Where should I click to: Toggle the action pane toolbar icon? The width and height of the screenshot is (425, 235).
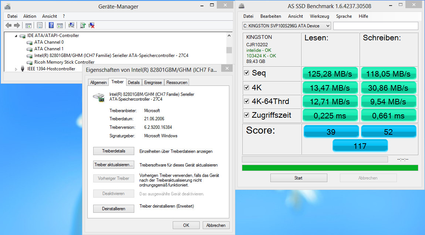pyautogui.click(x=60, y=26)
